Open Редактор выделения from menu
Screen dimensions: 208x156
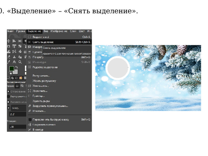point(59,67)
